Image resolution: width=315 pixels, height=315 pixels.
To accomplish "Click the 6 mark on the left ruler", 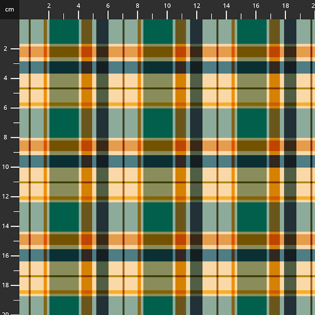I will (x=6, y=108).
